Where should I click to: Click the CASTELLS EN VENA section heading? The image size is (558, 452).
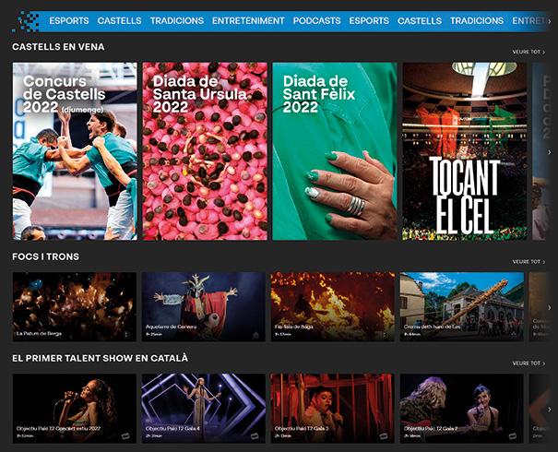coord(58,47)
